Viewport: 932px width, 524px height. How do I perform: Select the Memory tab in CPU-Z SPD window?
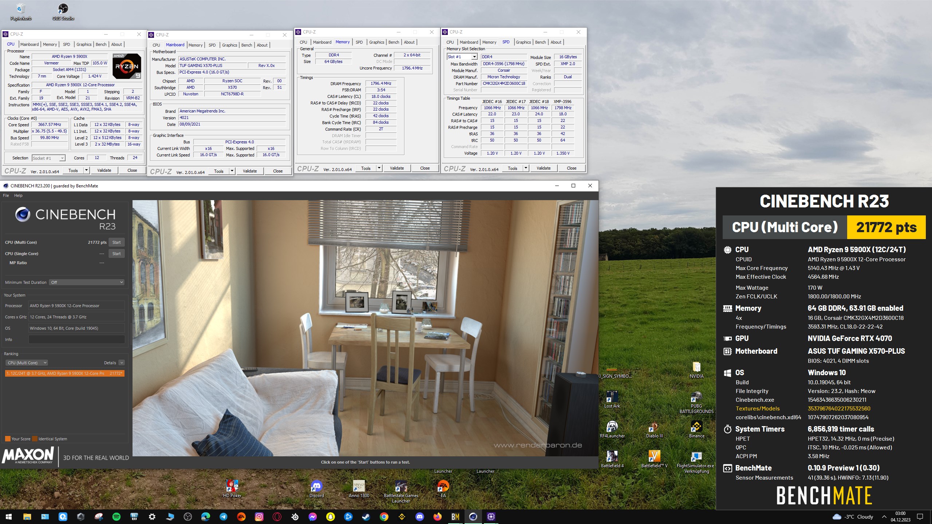coord(489,42)
